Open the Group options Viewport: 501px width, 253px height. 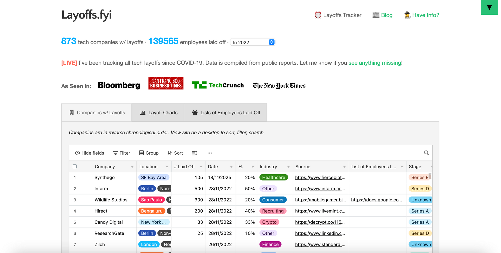(x=149, y=153)
